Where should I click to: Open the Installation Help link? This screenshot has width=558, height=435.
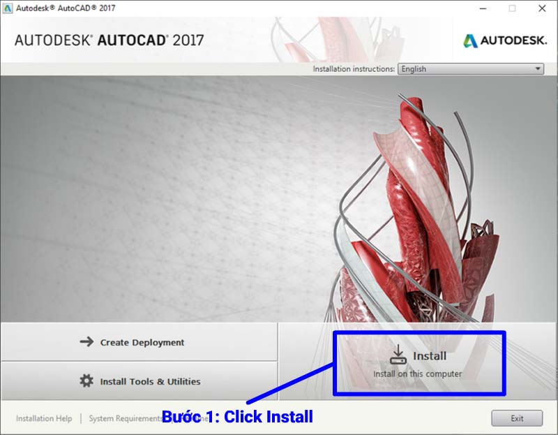[44, 418]
